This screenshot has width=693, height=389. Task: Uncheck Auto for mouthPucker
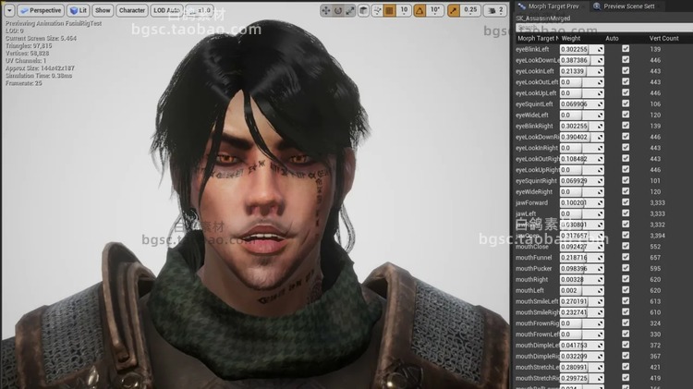[x=626, y=268]
